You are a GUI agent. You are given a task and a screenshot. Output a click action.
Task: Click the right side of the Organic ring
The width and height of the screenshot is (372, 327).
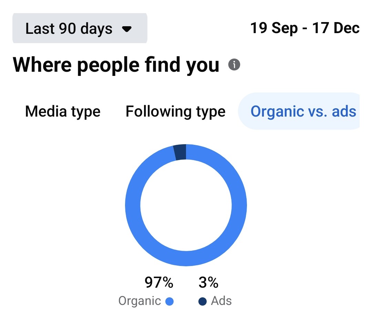click(x=239, y=205)
